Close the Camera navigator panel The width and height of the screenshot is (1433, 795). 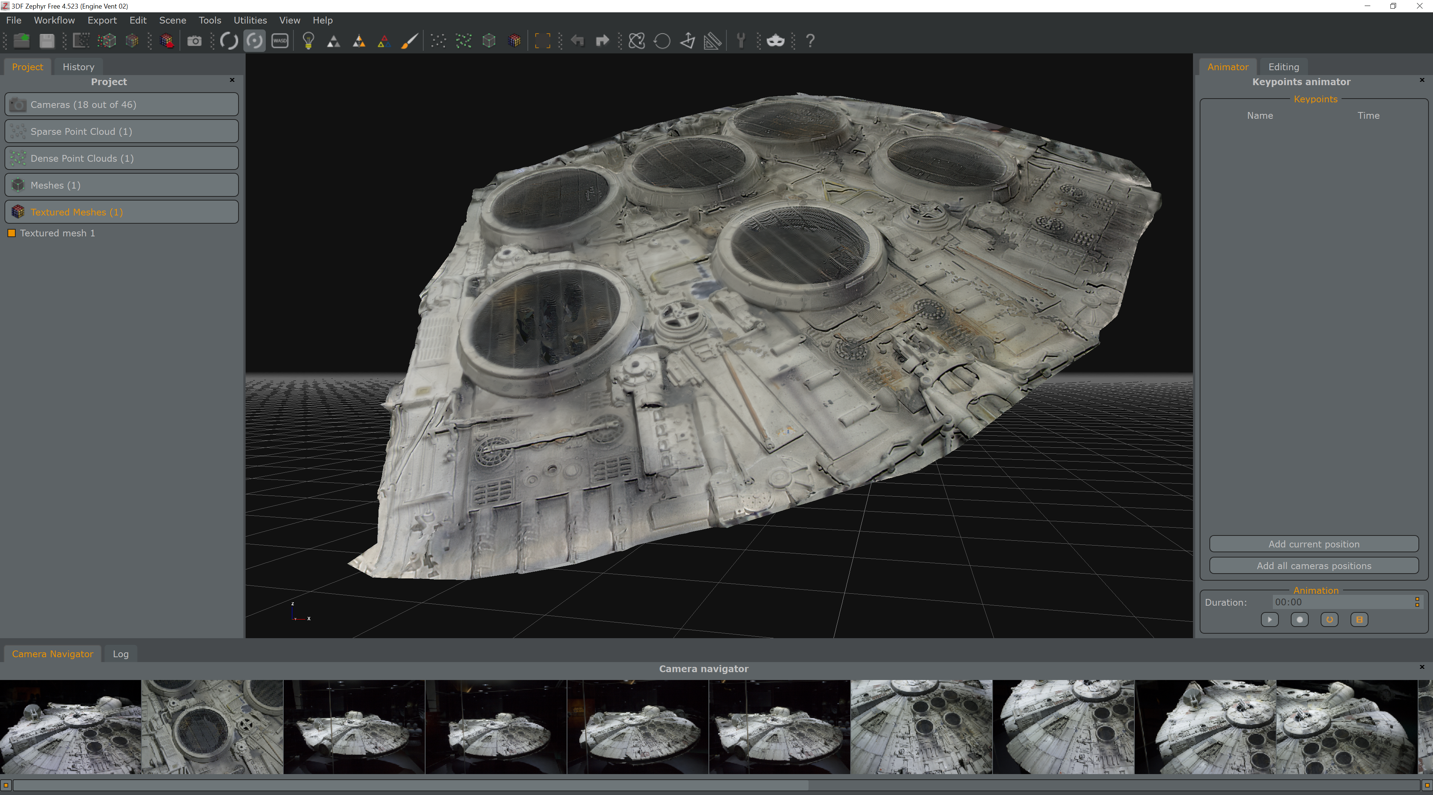tap(1422, 667)
